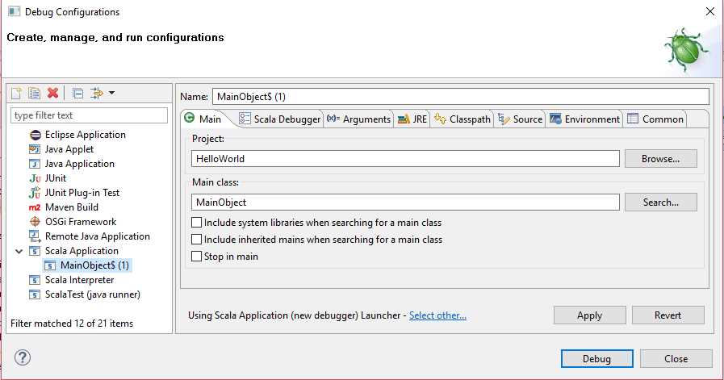The image size is (724, 380).
Task: Enable Include inherited mains checkbox
Action: coord(196,239)
